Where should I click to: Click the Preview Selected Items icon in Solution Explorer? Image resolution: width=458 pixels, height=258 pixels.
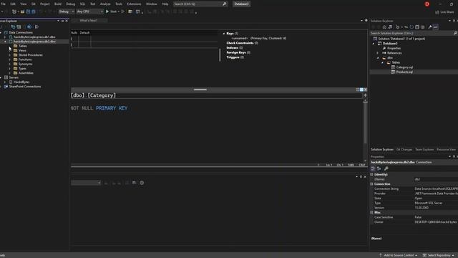(x=436, y=27)
